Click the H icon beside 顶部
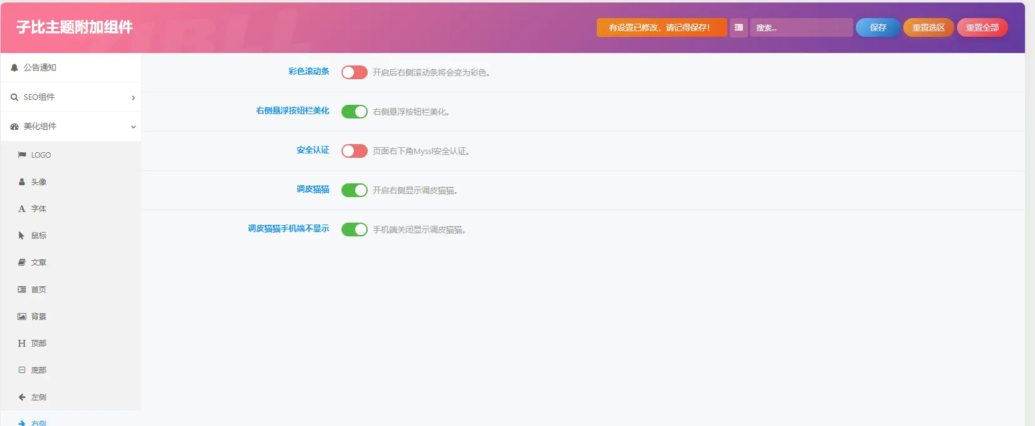Screen dimensions: 1035x426 click(22, 343)
